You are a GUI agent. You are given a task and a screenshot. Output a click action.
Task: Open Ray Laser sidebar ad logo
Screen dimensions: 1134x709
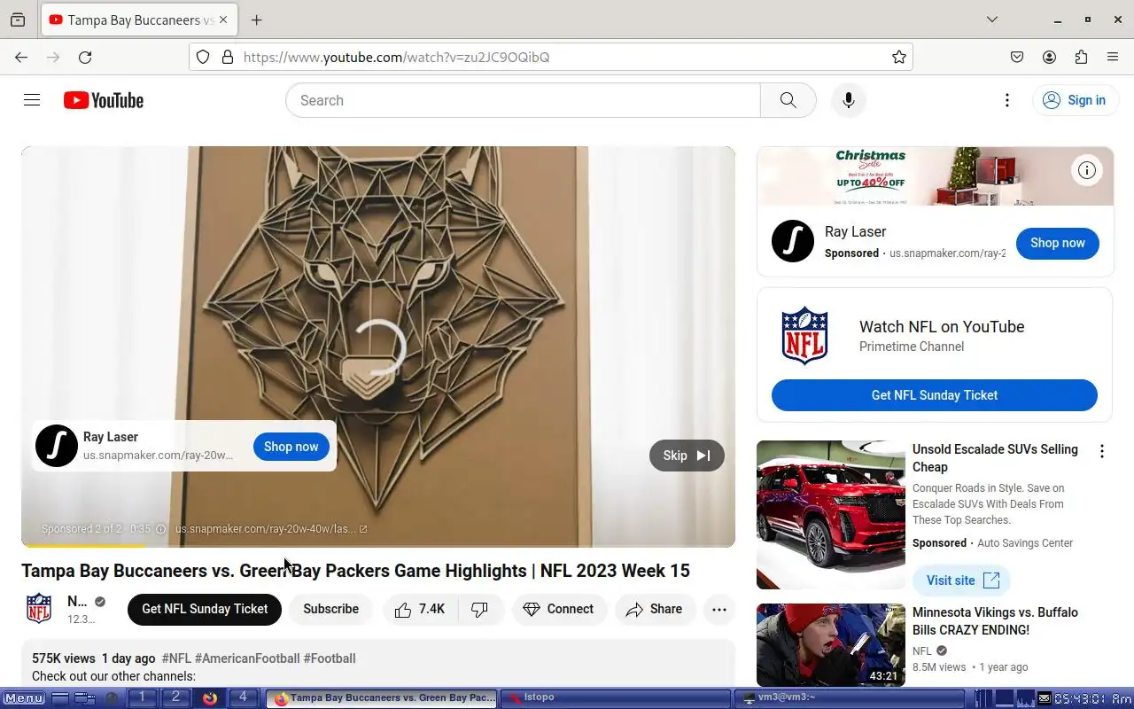pyautogui.click(x=792, y=241)
